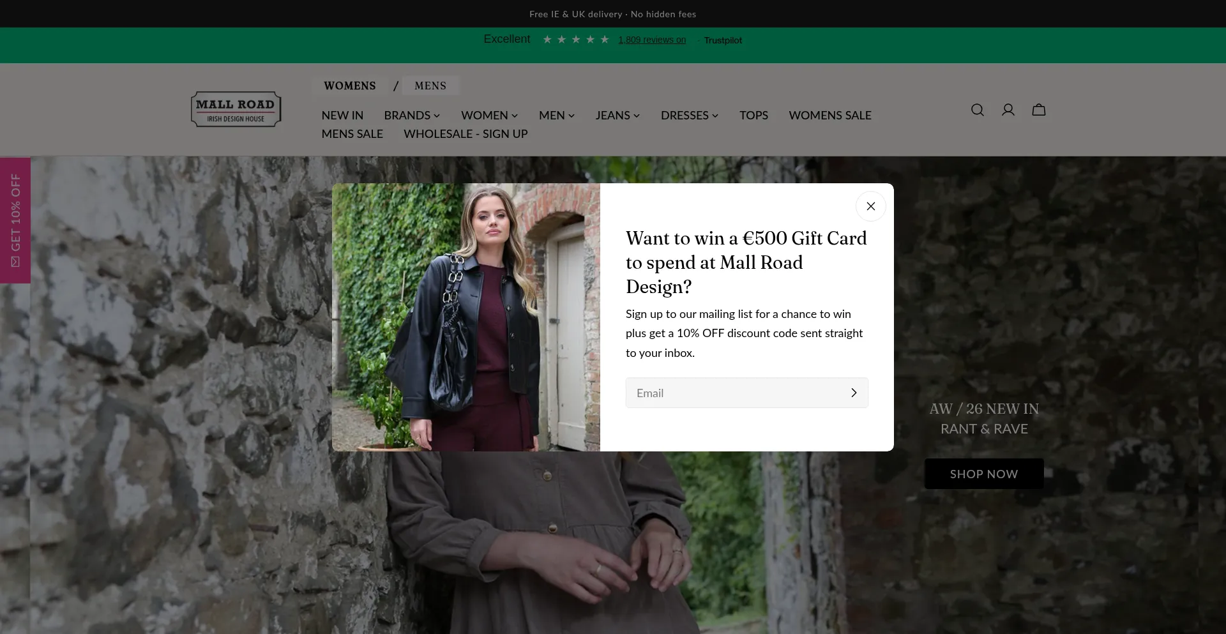Click the Excellent rating label
This screenshot has height=634, width=1226.
pyautogui.click(x=507, y=39)
